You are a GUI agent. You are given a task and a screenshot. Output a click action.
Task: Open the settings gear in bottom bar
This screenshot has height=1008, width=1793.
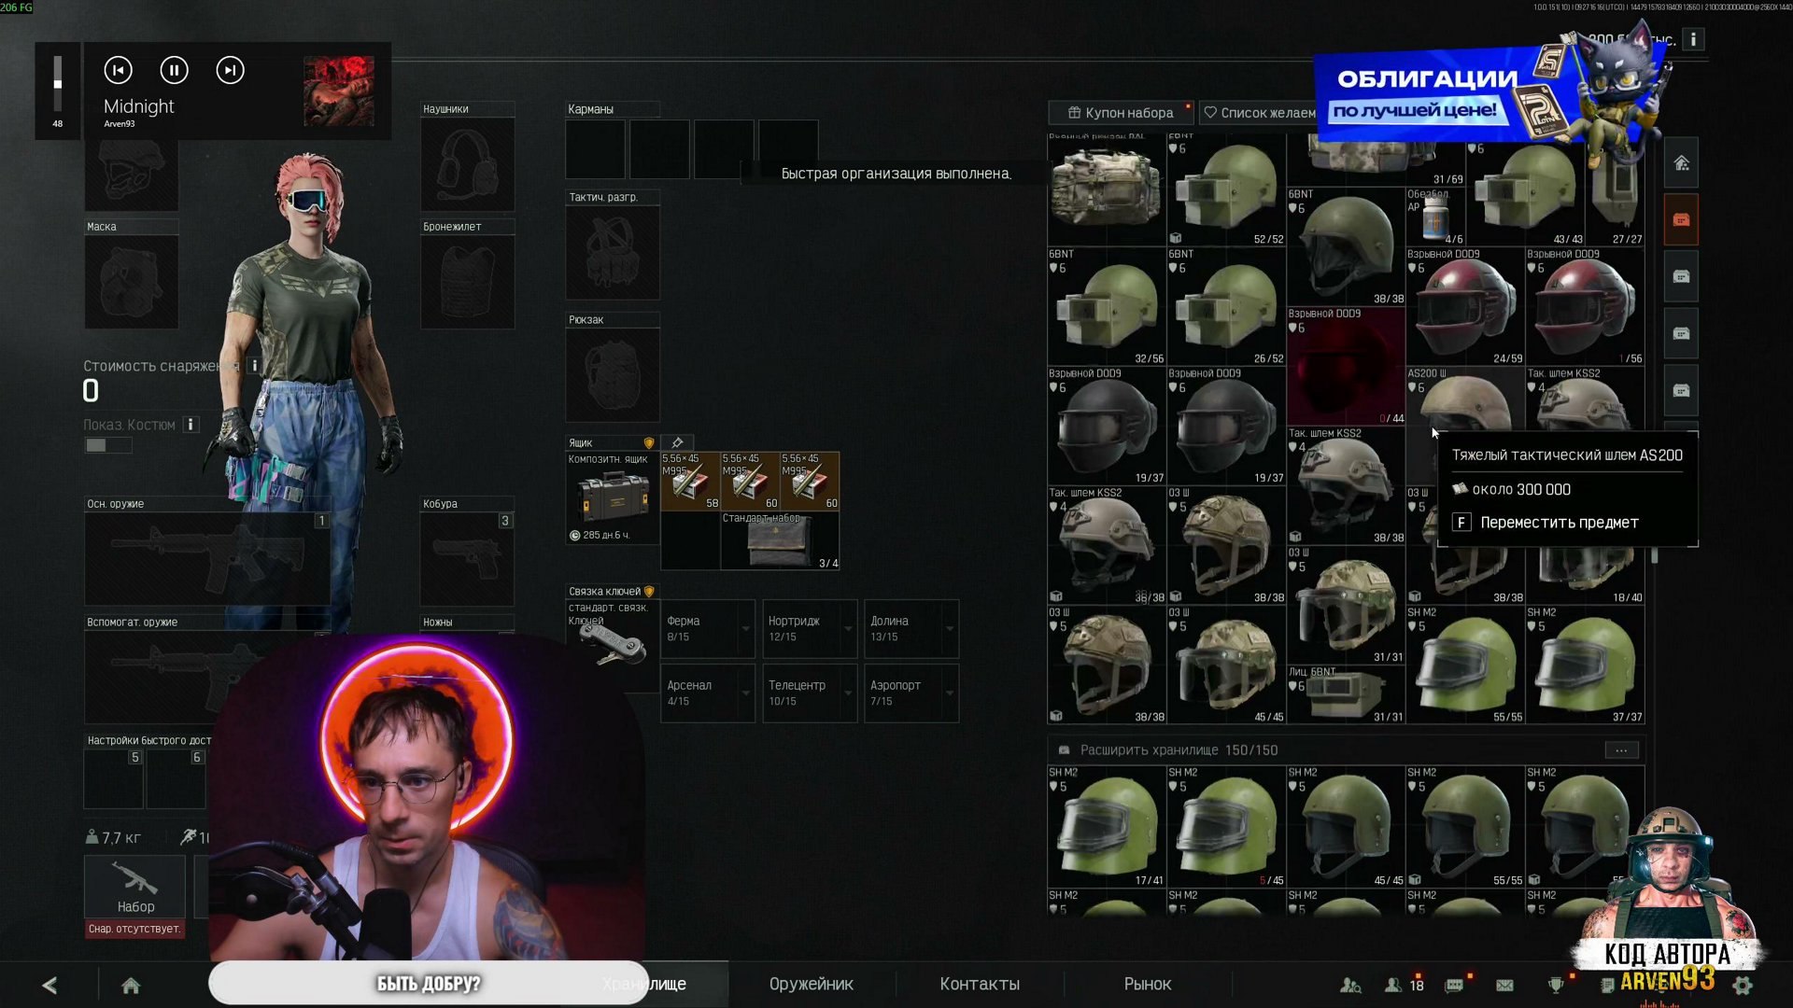click(x=1743, y=985)
